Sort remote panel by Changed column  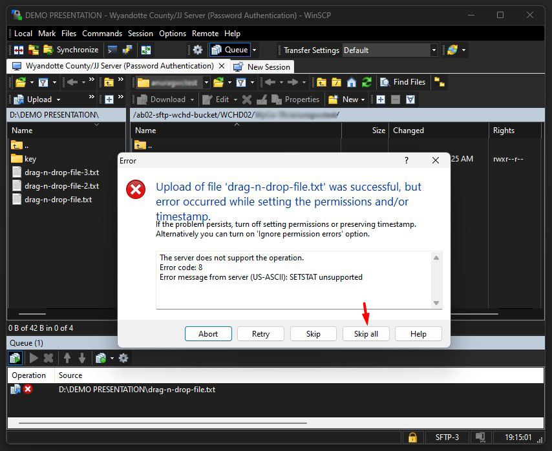click(439, 131)
